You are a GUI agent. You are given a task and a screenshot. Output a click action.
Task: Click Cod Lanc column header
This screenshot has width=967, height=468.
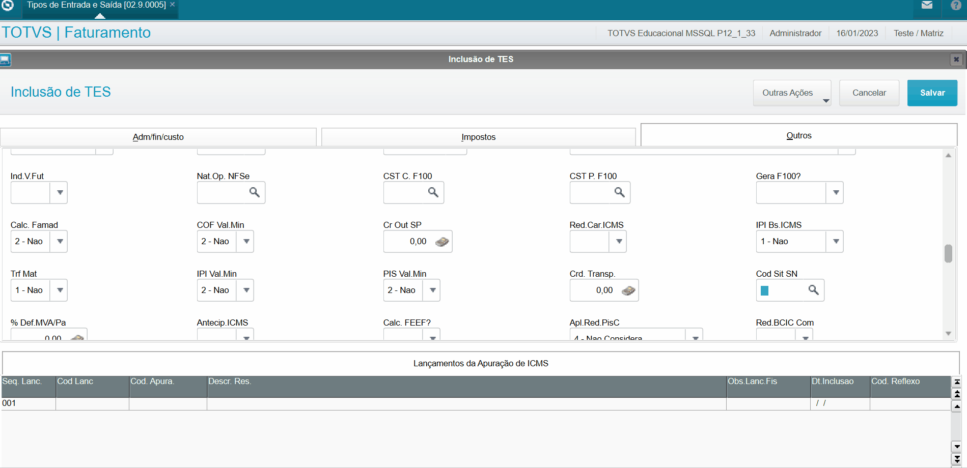coord(92,387)
